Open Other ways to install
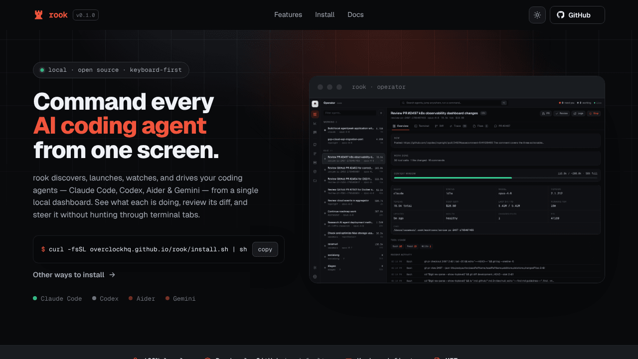Screen dimensions: 638x359 coord(74,275)
